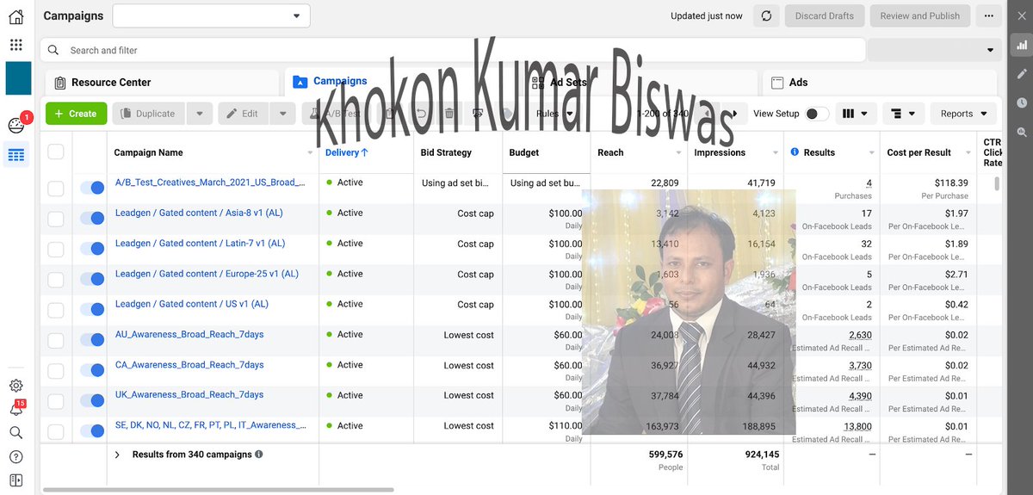
Task: Click the search magnifier in filter bar
Action: (54, 50)
